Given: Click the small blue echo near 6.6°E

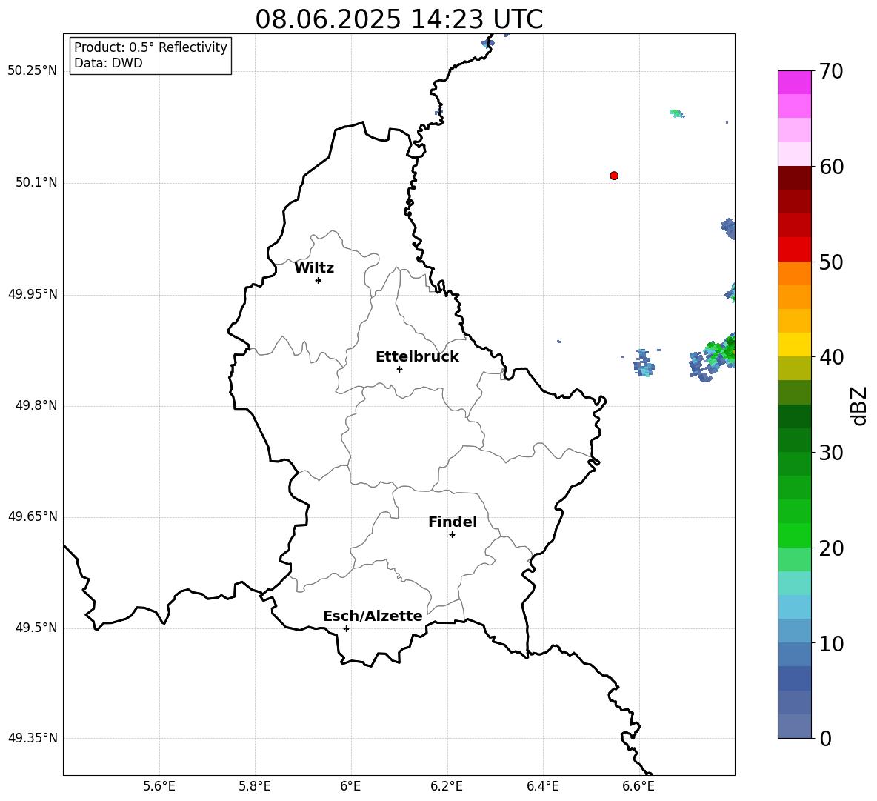Looking at the screenshot, I should 644,362.
